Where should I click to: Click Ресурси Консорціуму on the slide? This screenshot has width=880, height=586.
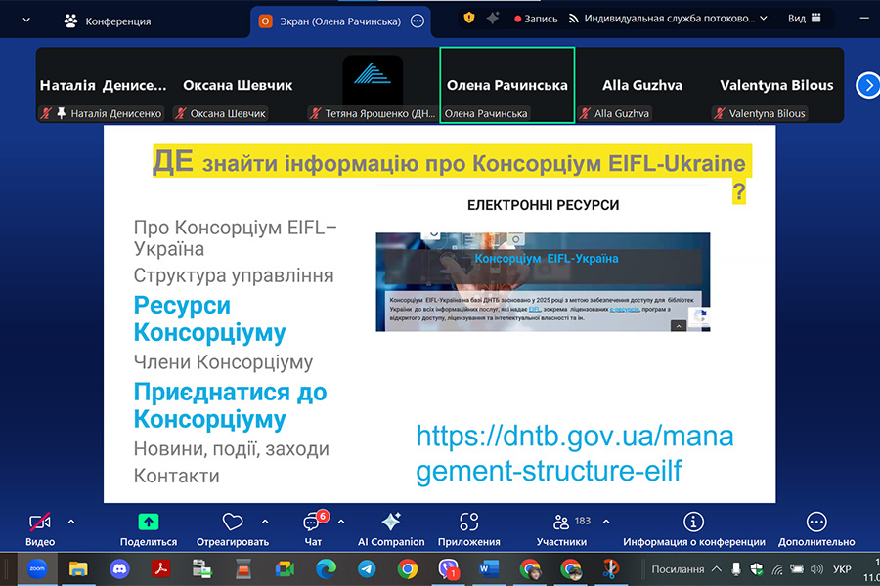tap(210, 318)
